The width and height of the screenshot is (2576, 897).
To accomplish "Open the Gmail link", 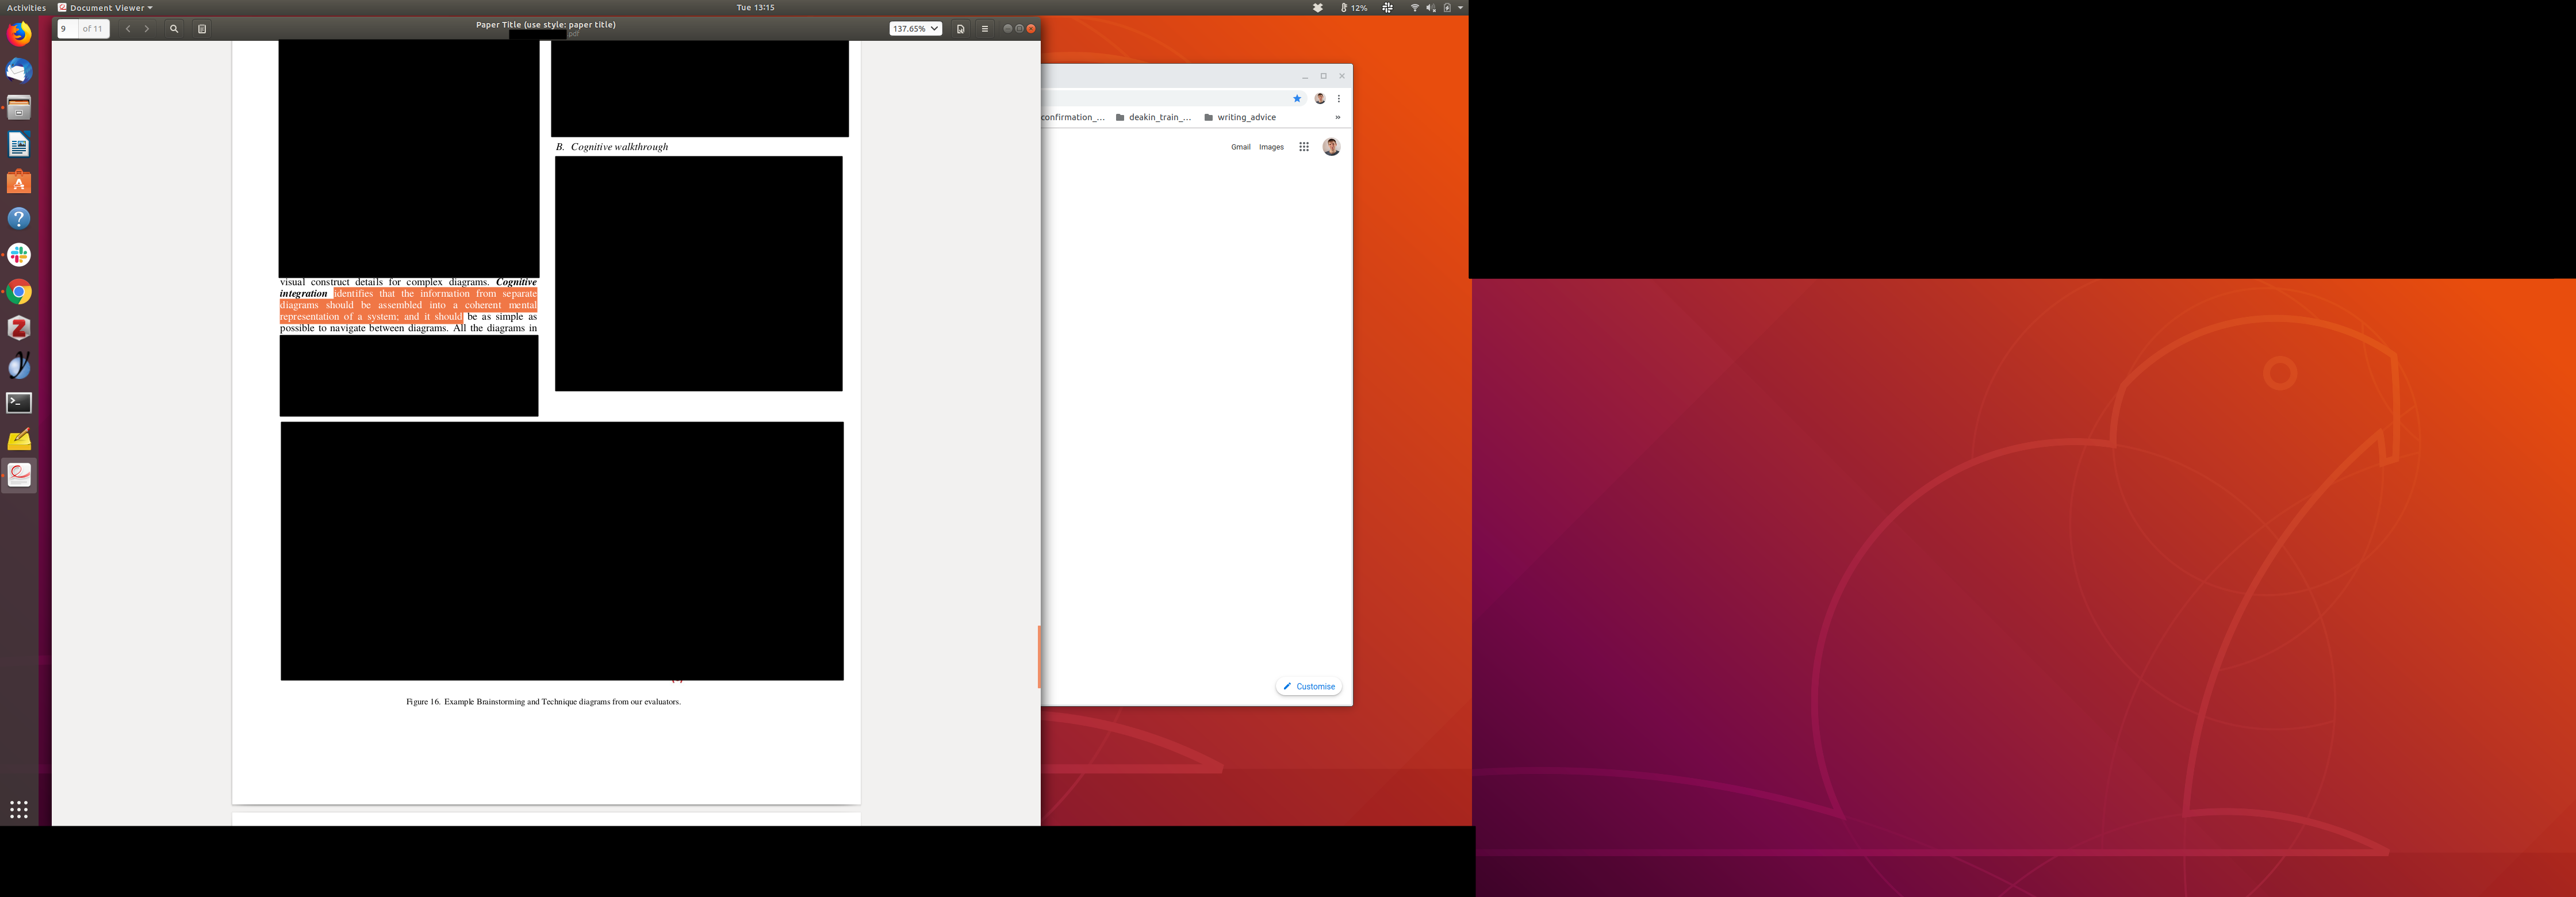I will click(x=1240, y=147).
